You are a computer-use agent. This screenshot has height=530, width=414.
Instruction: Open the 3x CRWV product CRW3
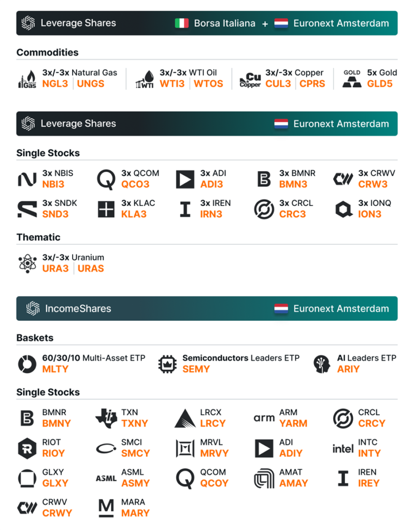tap(373, 184)
